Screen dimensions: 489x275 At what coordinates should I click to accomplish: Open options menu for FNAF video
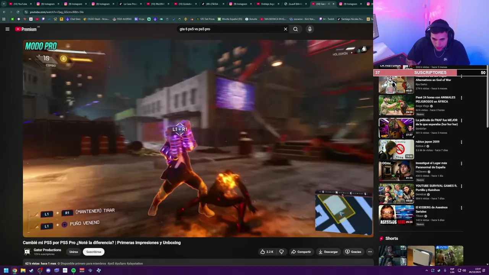click(x=461, y=121)
